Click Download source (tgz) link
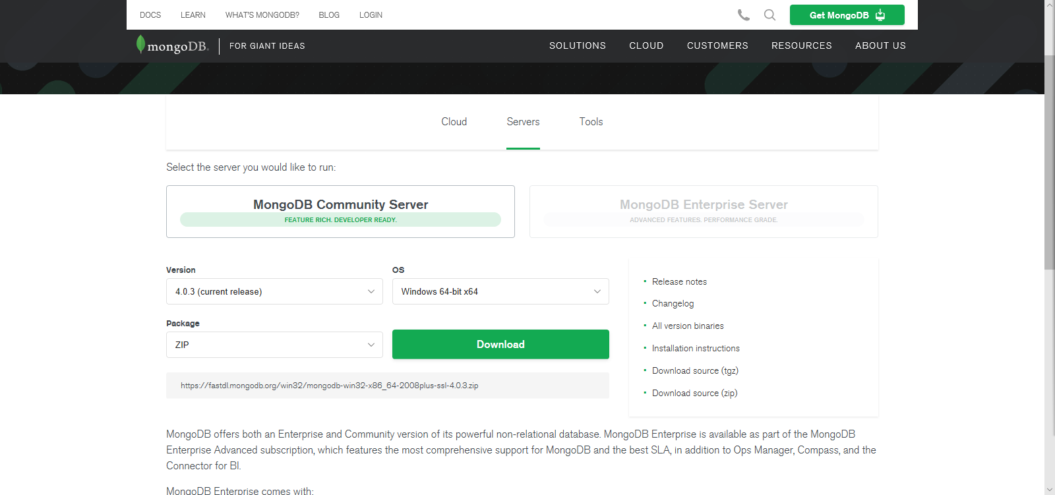This screenshot has width=1055, height=495. 695,371
